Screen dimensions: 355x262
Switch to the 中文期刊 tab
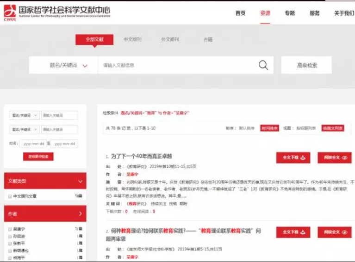tap(132, 39)
